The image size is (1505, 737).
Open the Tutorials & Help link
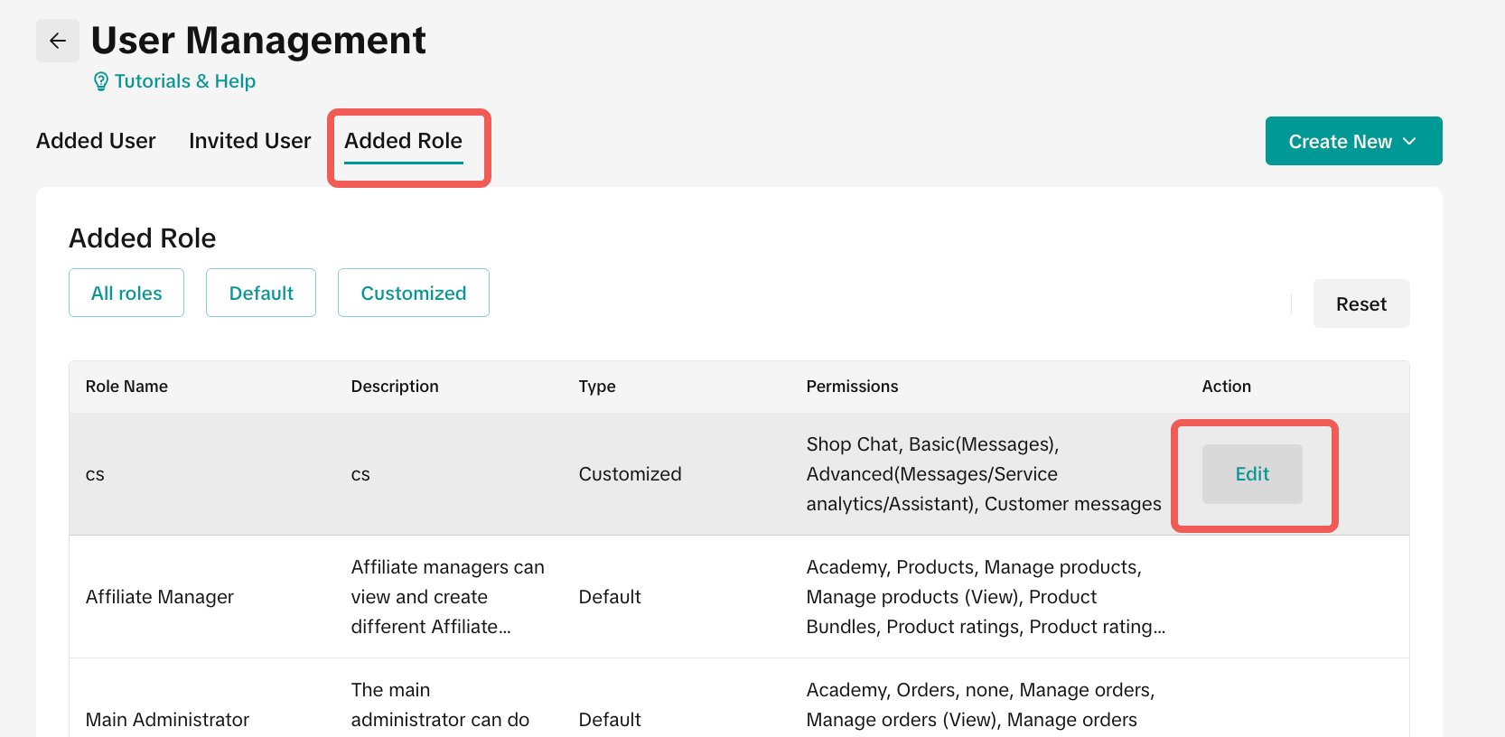pyautogui.click(x=184, y=81)
